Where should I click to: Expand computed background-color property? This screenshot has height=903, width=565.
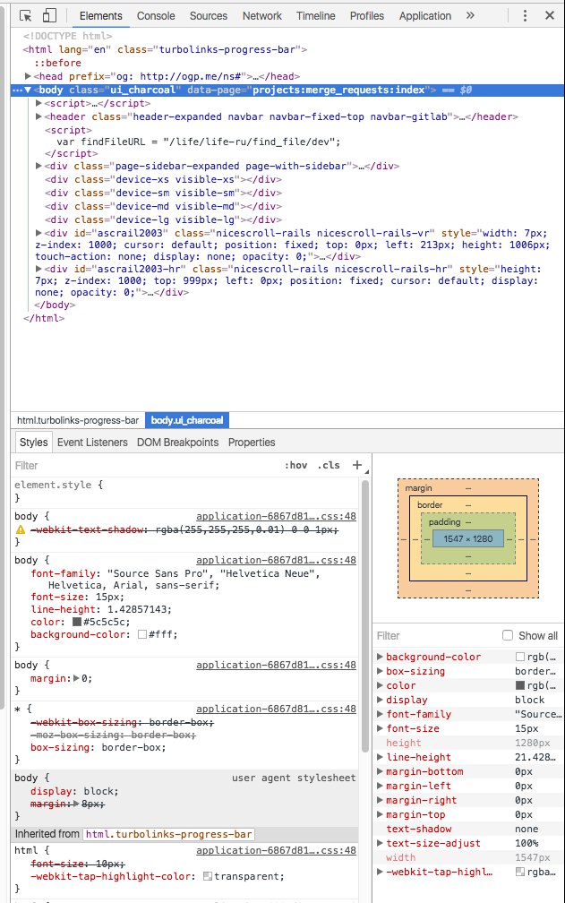380,657
